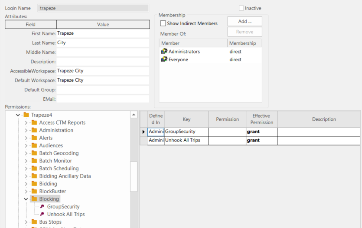Viewport: 362px width, 228px height.
Task: Click the AccessibleWorkspace value field
Action: click(103, 71)
